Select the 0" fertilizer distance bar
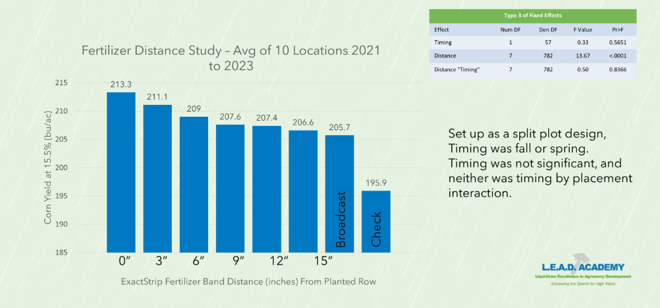This screenshot has height=308, width=660. click(121, 173)
